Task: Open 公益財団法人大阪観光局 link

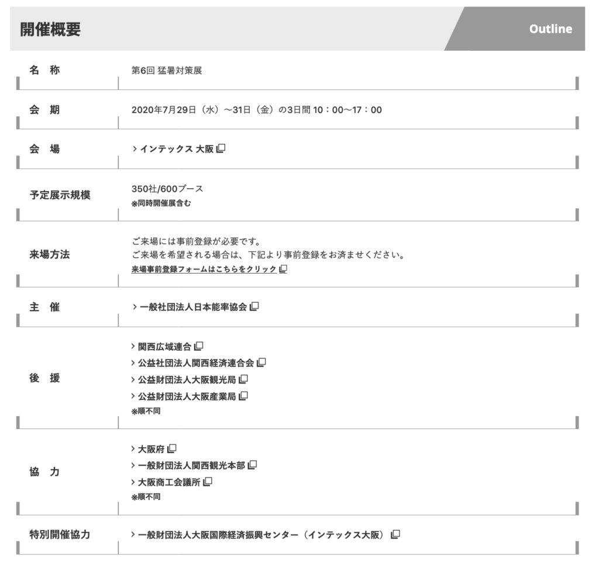Action: click(x=187, y=380)
